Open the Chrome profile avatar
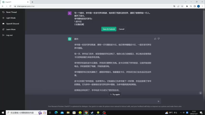This screenshot has width=205, height=115. point(198,6)
